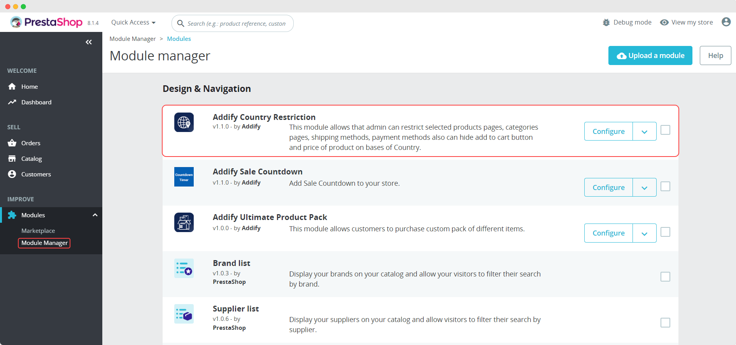
Task: Click the Brand list module icon
Action: (184, 268)
